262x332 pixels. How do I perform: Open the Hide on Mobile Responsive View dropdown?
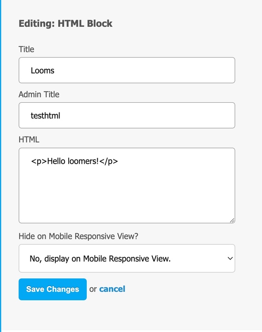pyautogui.click(x=127, y=258)
